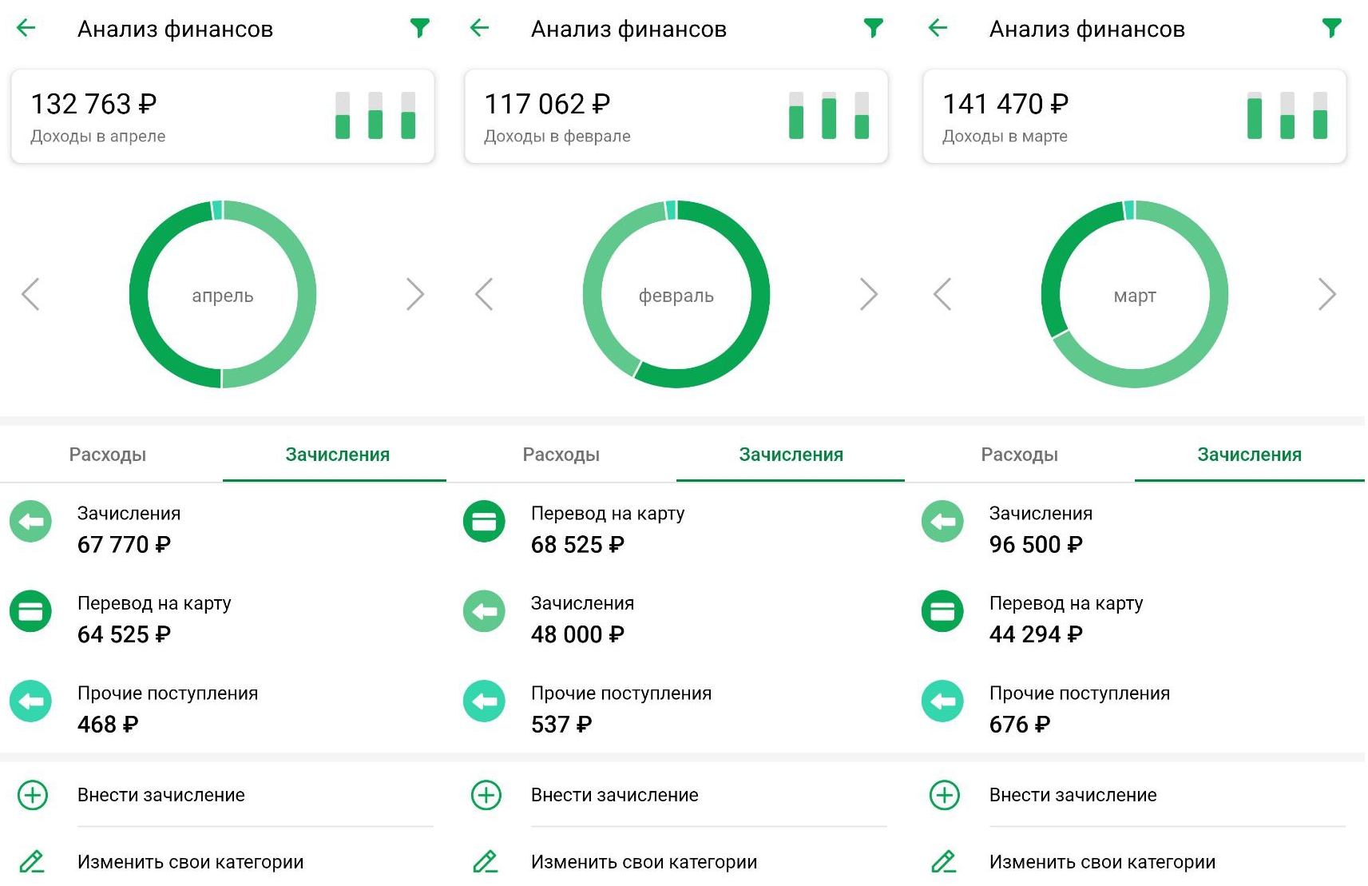Go to the previous month from апрель
Image resolution: width=1368 pixels, height=886 pixels.
tap(30, 294)
